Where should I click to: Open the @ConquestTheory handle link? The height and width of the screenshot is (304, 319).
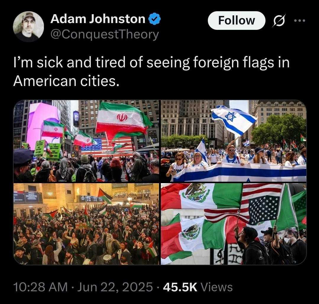click(x=105, y=34)
